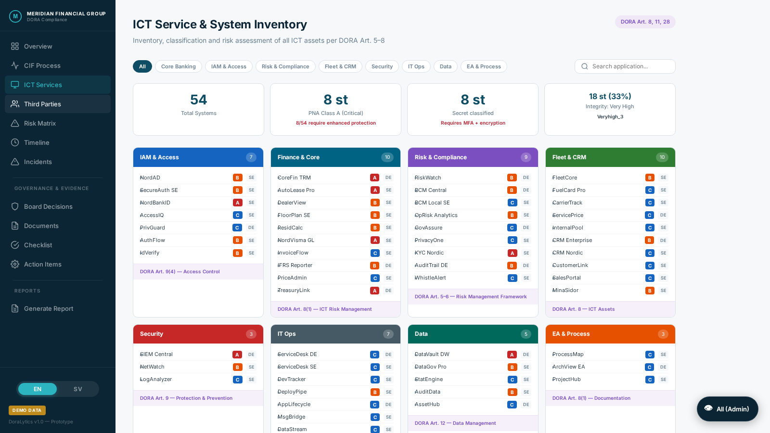
Task: Click the Action Items gear icon
Action: point(15,264)
